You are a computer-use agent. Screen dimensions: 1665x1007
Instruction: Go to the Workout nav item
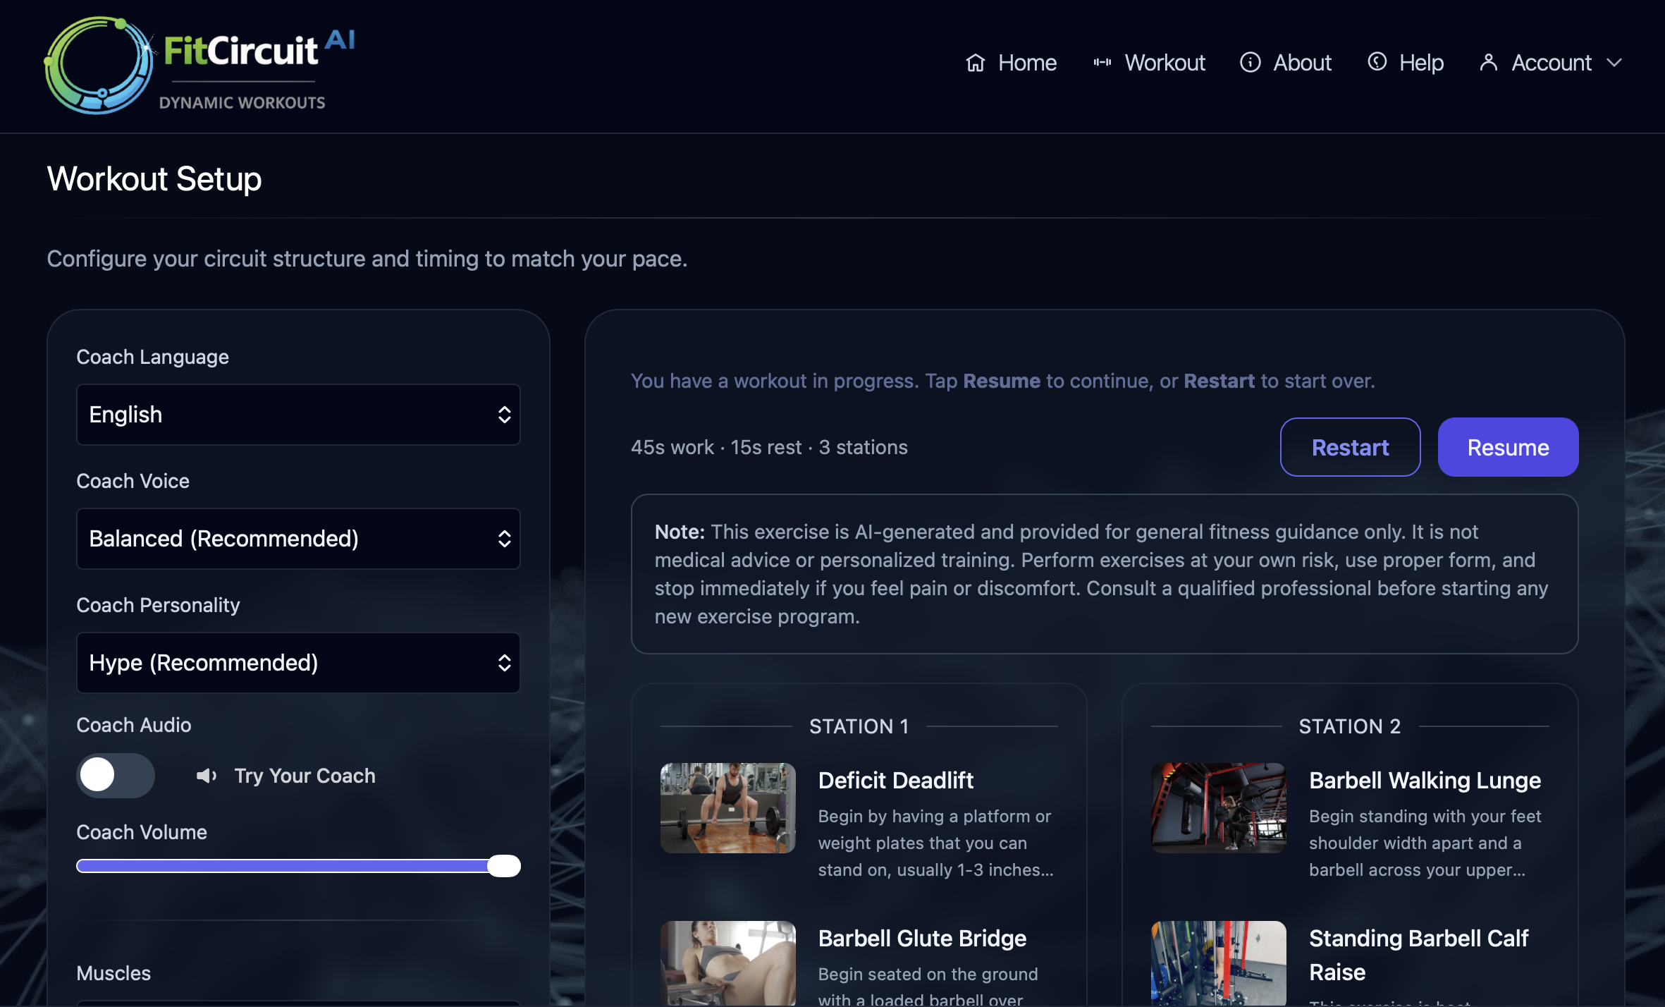1165,63
